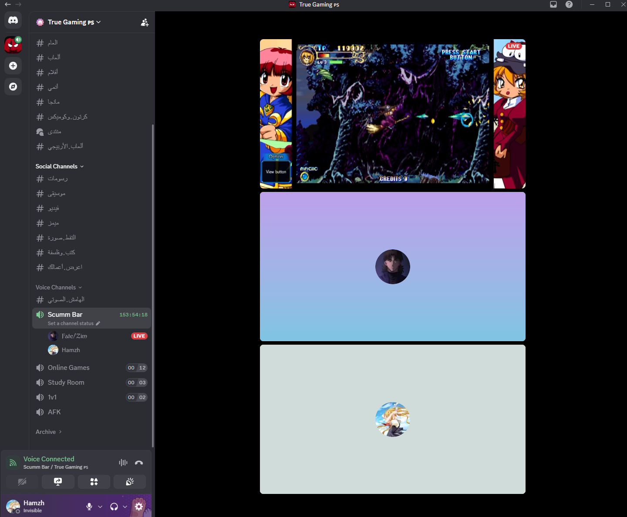Go forward using the forward arrow
The height and width of the screenshot is (517, 627).
[18, 4]
